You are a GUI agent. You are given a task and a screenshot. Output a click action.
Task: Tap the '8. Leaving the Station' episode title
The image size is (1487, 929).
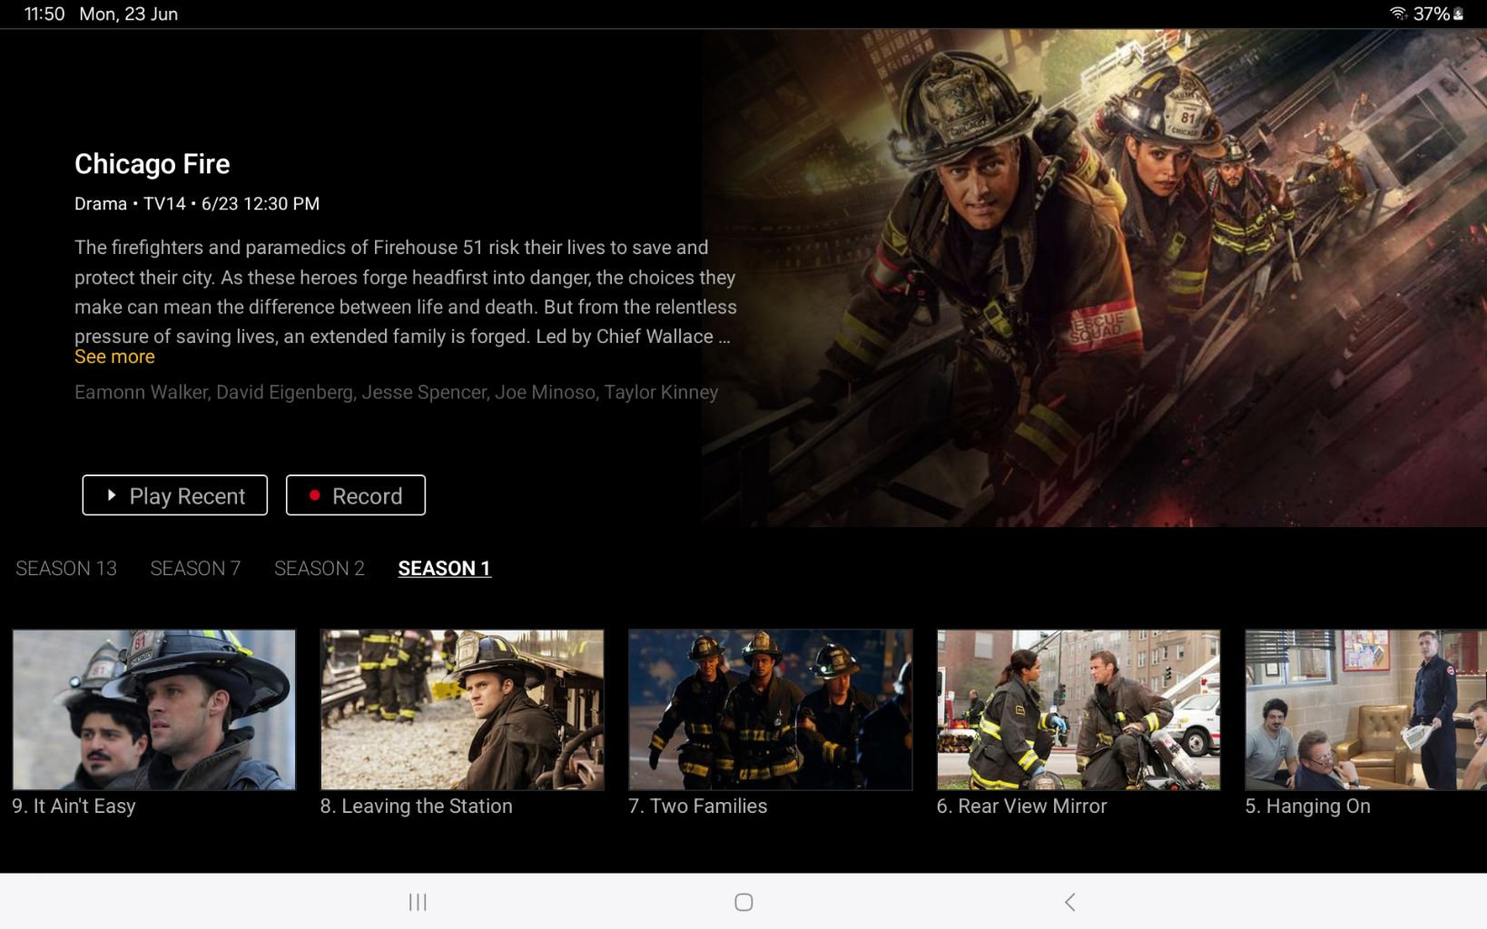pos(416,806)
